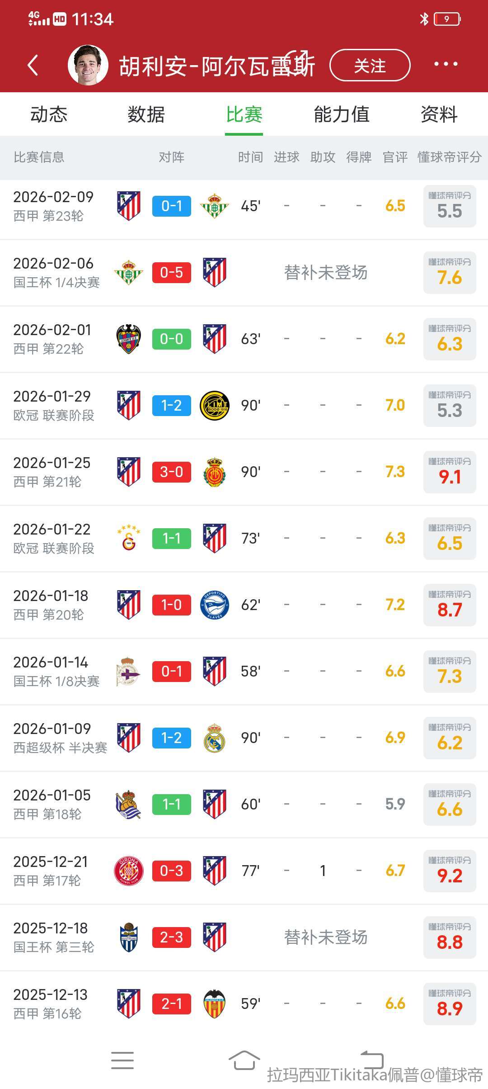Open the 资料 tab
The image size is (488, 1089).
[439, 114]
